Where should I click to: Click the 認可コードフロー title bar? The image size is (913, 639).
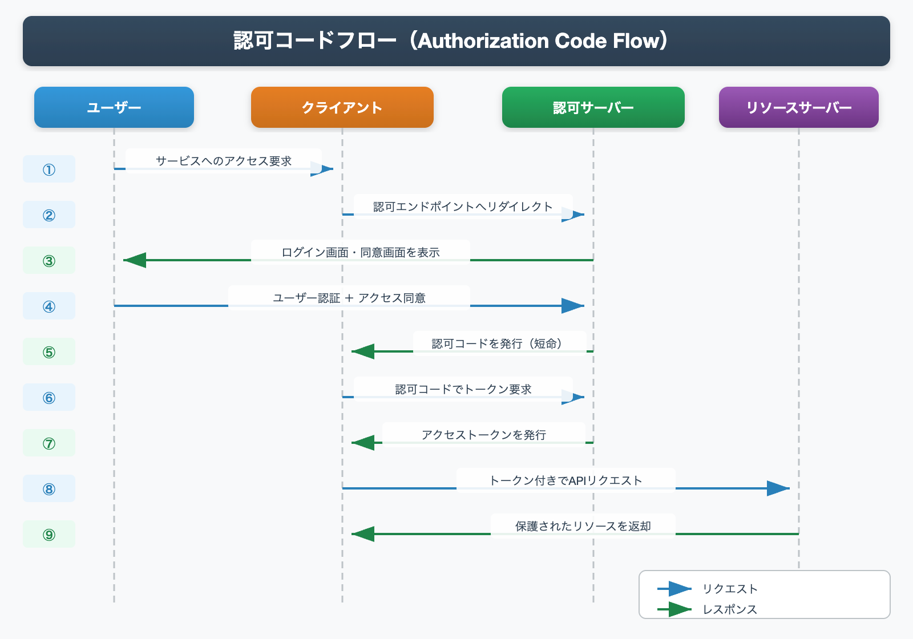coord(457,41)
